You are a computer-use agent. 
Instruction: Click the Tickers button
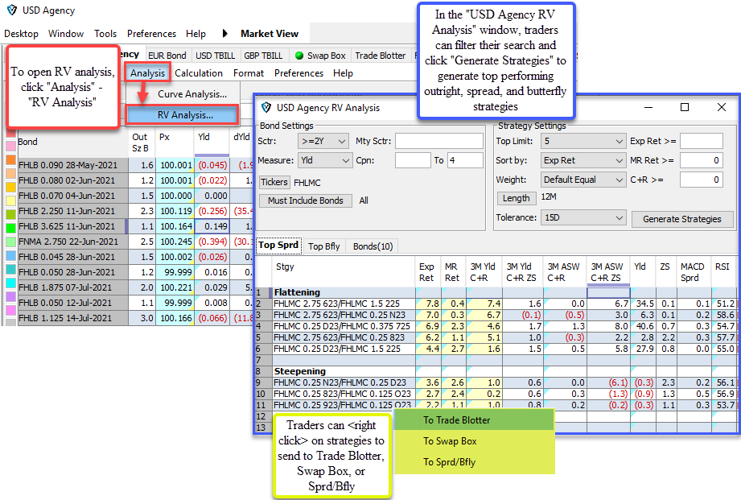tap(274, 182)
